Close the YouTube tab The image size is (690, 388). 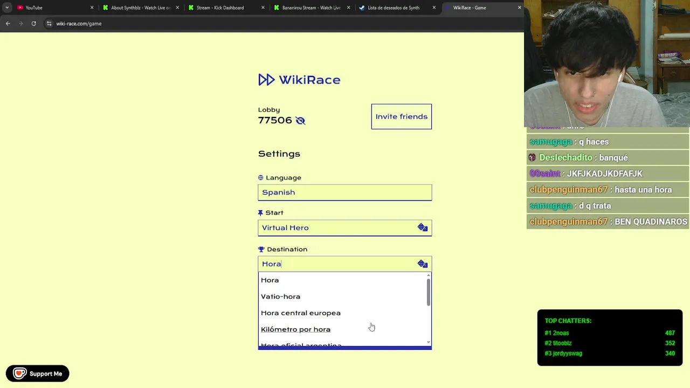click(x=92, y=8)
